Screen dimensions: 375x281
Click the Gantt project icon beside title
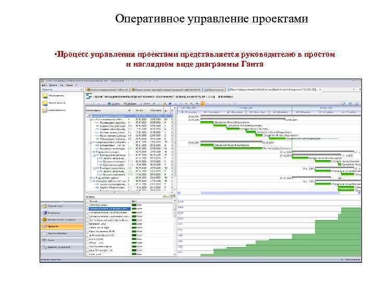tap(89, 97)
